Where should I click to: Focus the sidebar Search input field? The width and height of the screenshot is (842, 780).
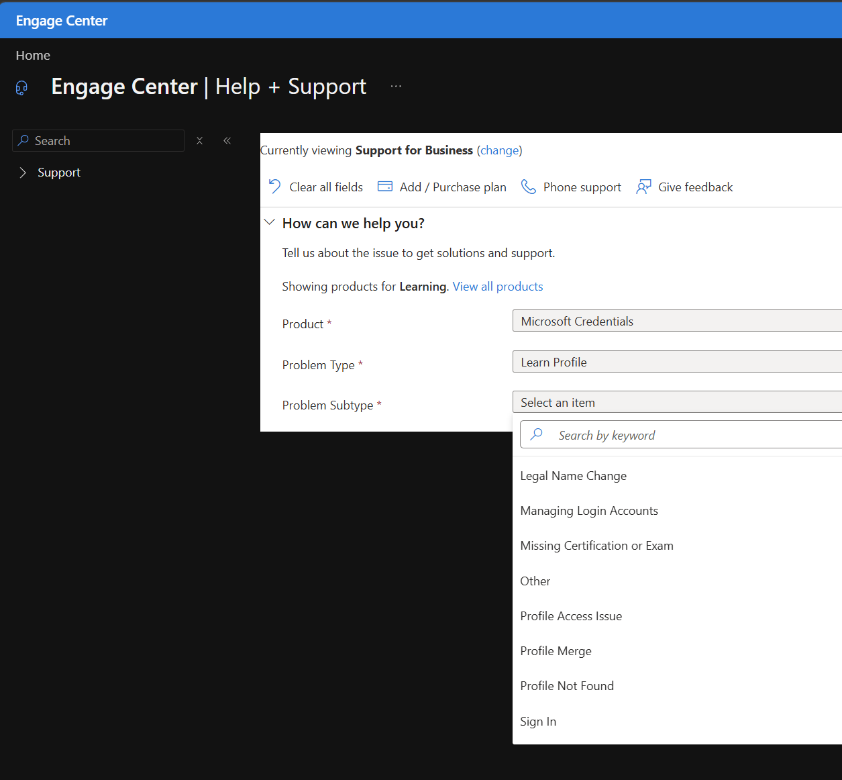[98, 140]
